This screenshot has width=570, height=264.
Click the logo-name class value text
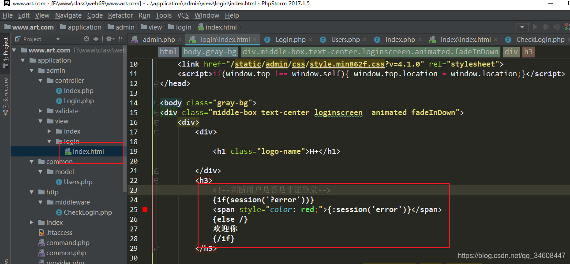click(281, 151)
